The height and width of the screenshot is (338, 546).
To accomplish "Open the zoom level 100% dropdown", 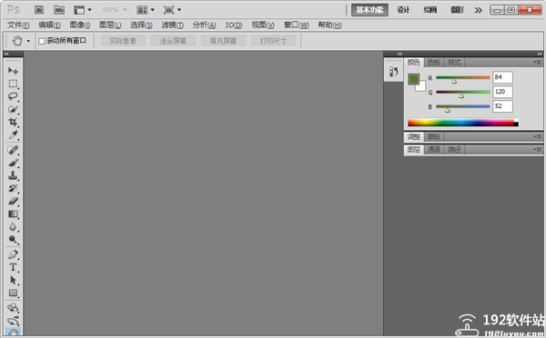I will click(115, 10).
